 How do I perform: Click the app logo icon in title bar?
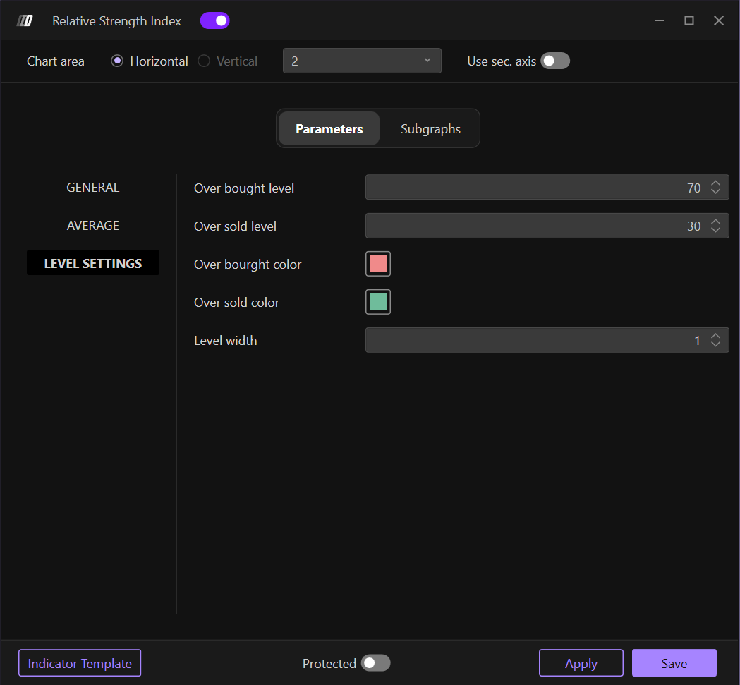pos(25,20)
